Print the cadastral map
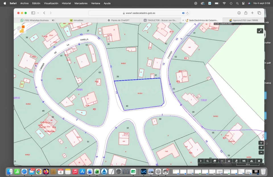This screenshot has width=273, height=177. click(229, 161)
